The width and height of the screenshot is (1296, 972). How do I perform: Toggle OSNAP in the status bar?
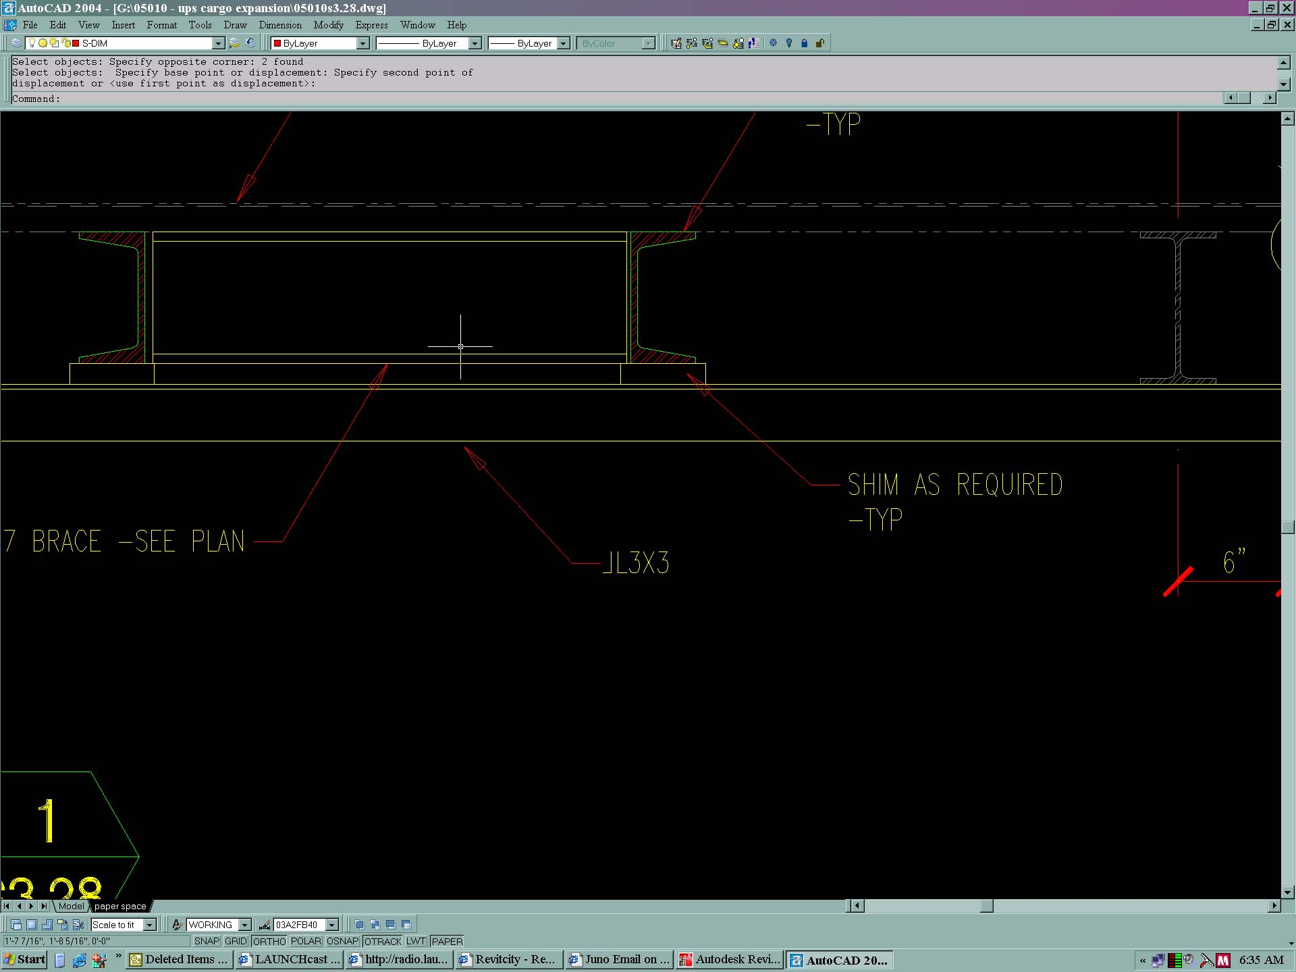(342, 941)
